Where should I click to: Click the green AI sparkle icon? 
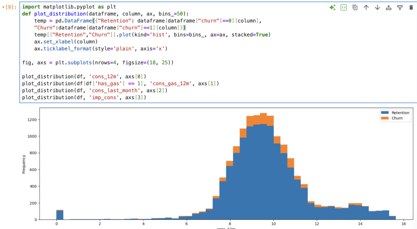pos(332,7)
